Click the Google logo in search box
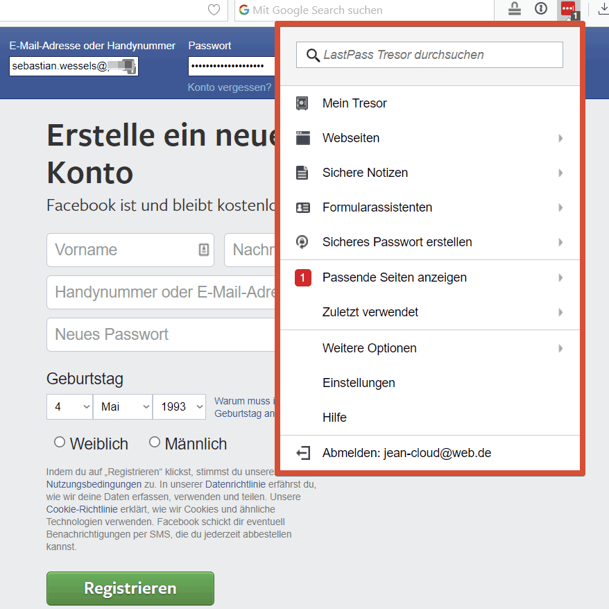 tap(244, 10)
